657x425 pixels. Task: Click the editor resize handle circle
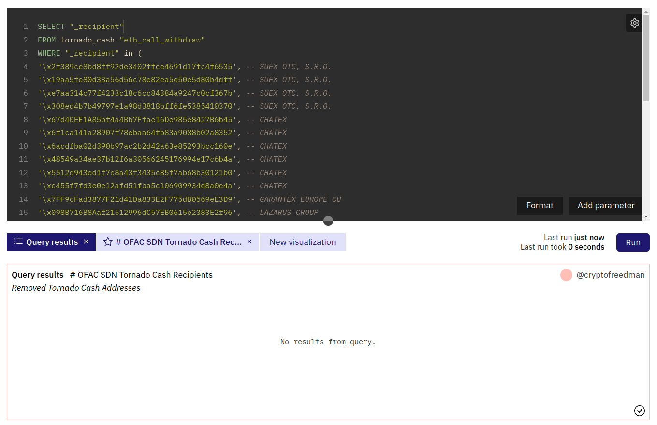pyautogui.click(x=328, y=221)
